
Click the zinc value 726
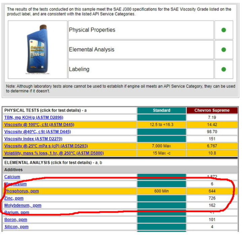[212, 198]
